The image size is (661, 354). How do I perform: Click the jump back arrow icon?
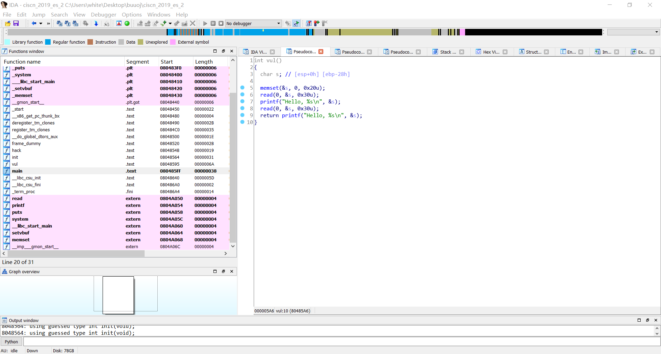tap(34, 23)
